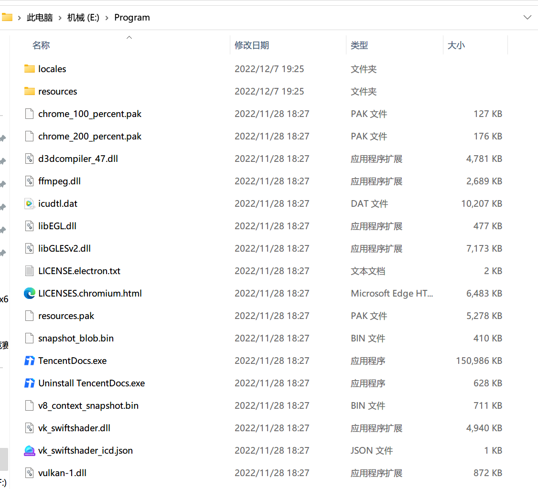Sort files by 类型 column header
538x489 pixels.
[359, 45]
